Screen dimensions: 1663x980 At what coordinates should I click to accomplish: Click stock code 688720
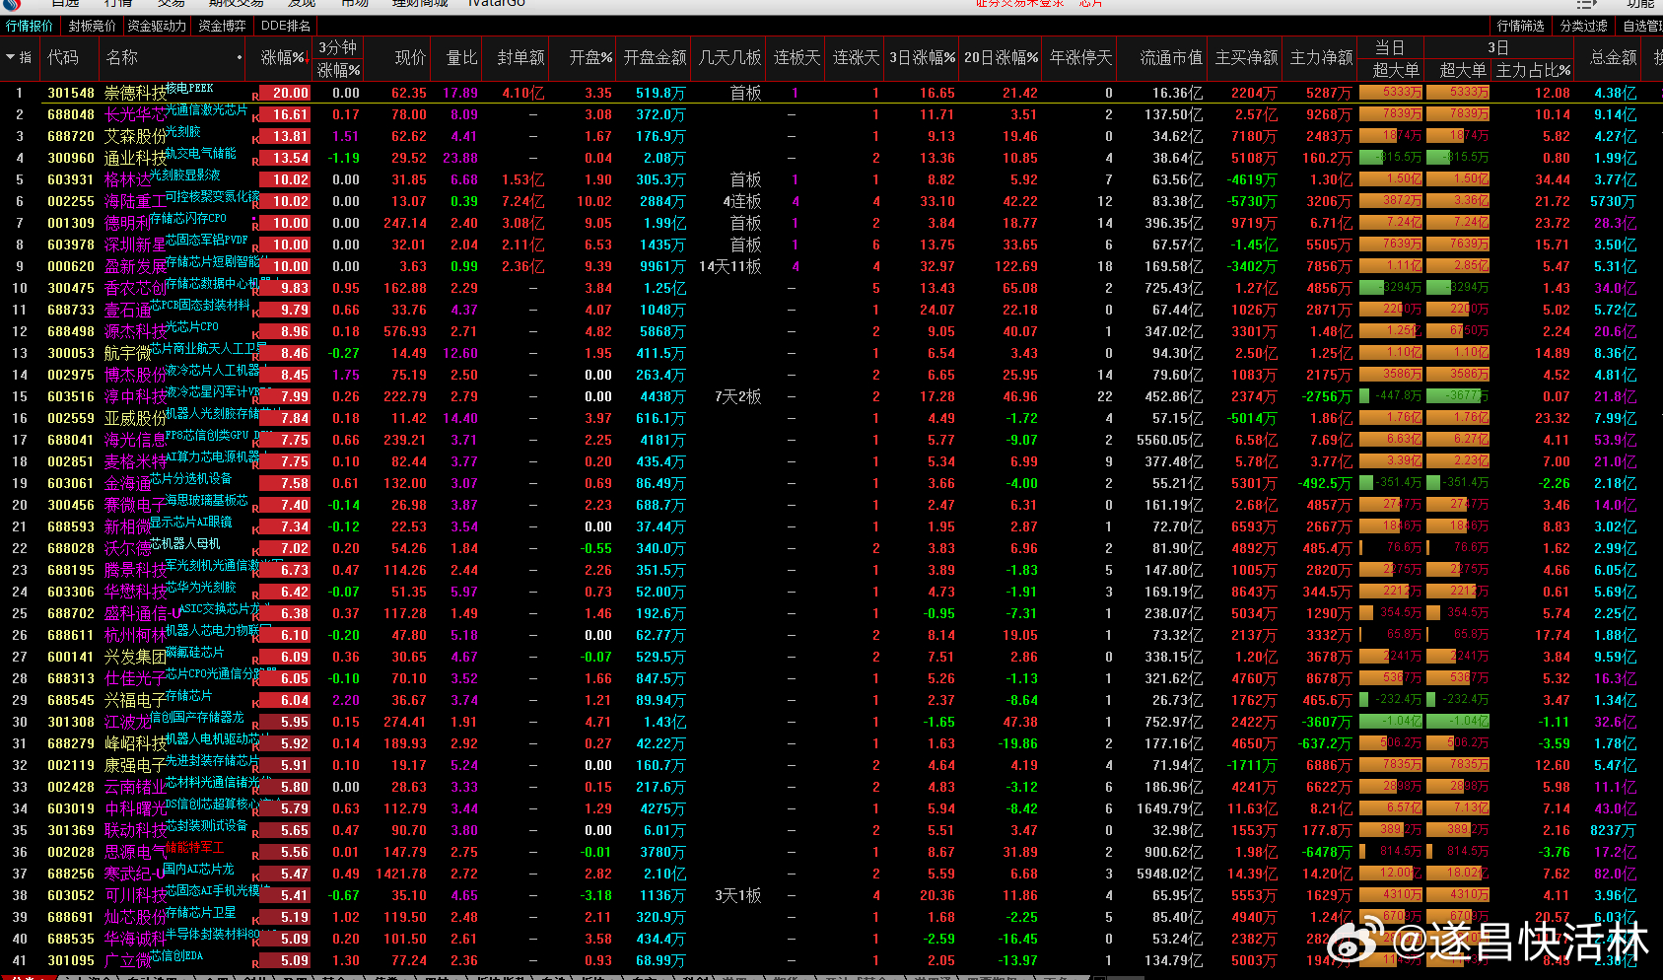coord(71,136)
